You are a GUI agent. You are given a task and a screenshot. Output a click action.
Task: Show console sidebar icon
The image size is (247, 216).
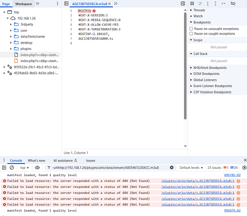4,168
